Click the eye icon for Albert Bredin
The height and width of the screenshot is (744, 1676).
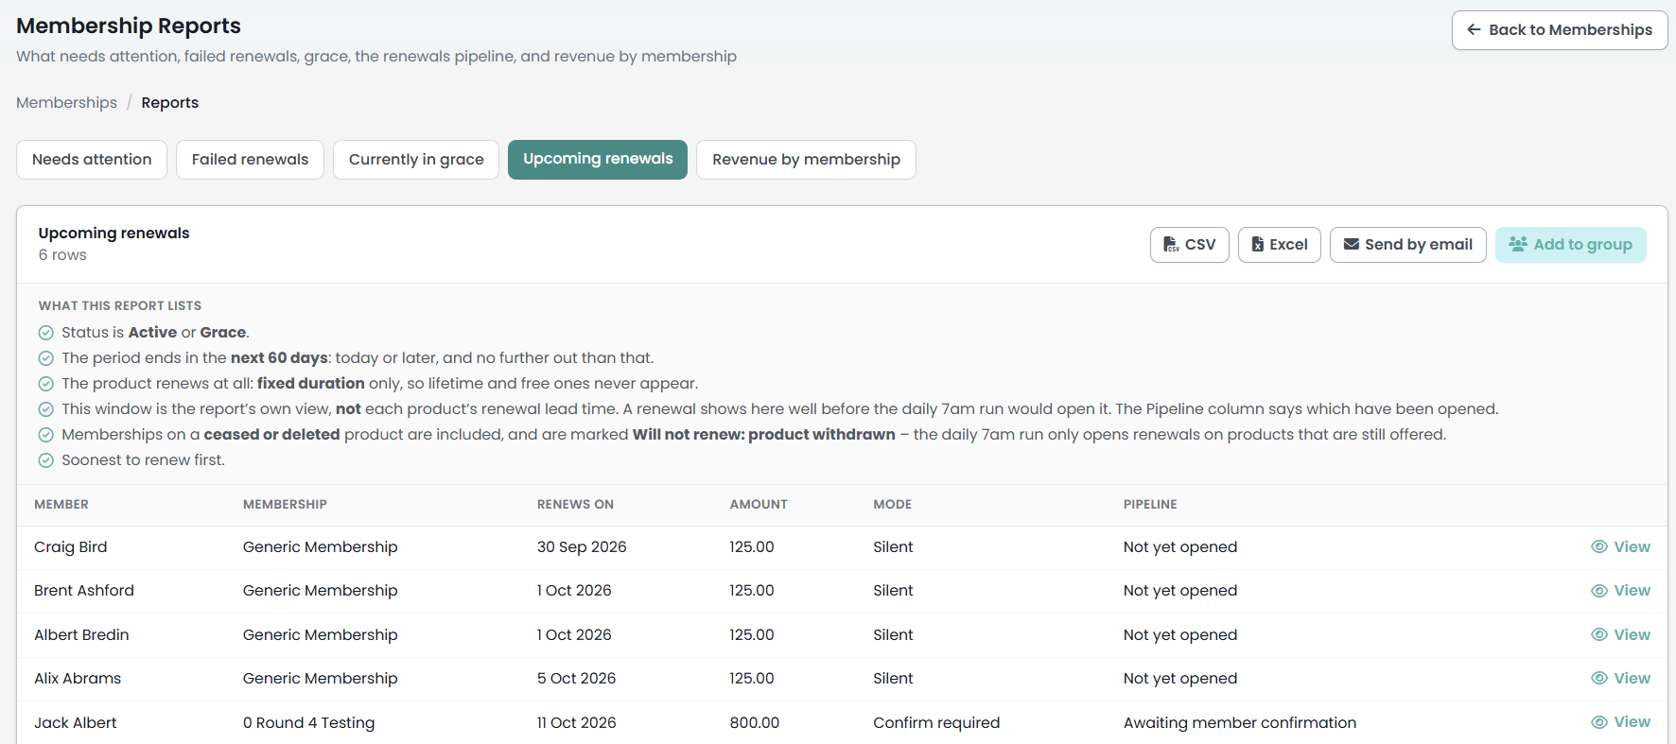(1599, 634)
